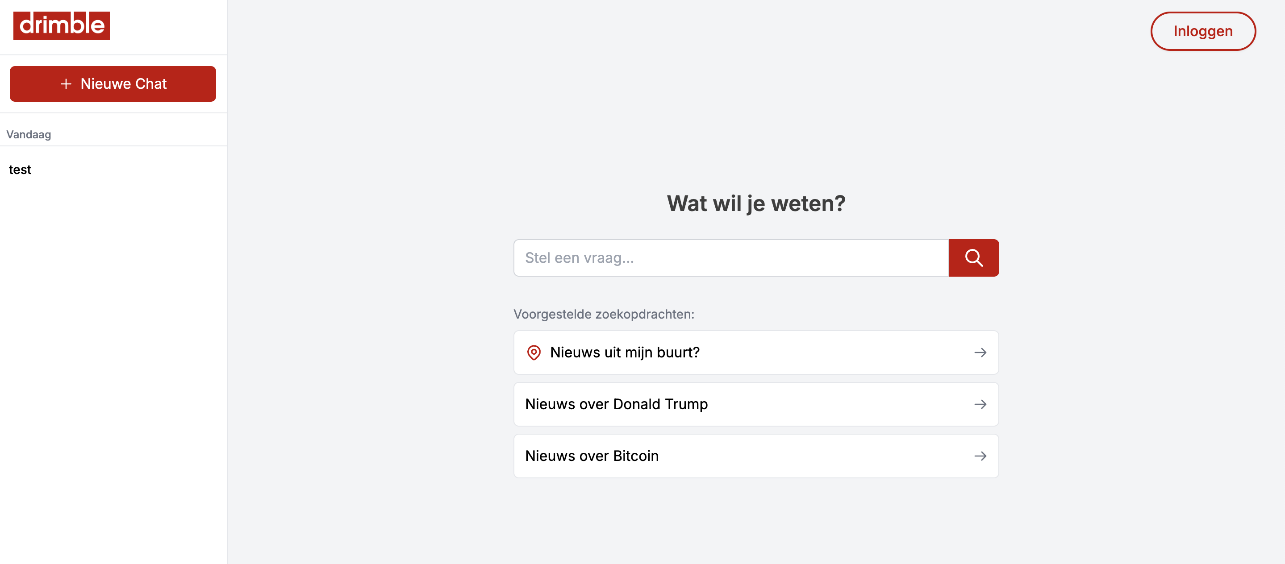Viewport: 1285px width, 564px height.
Task: Click the 'Stel een vraag...' placeholder text
Action: pos(579,258)
